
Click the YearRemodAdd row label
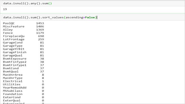click(x=15, y=88)
